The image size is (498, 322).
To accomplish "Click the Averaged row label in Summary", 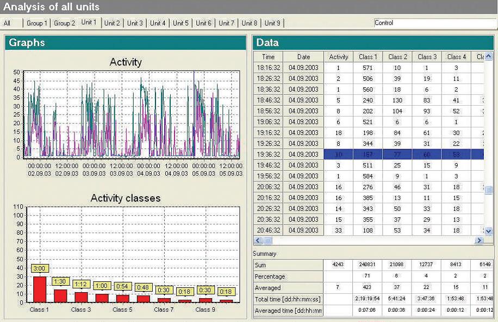I will [288, 288].
